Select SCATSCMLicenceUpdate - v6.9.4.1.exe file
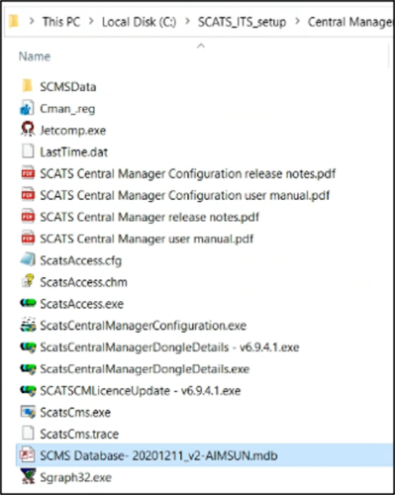Image resolution: width=395 pixels, height=495 pixels. [141, 390]
